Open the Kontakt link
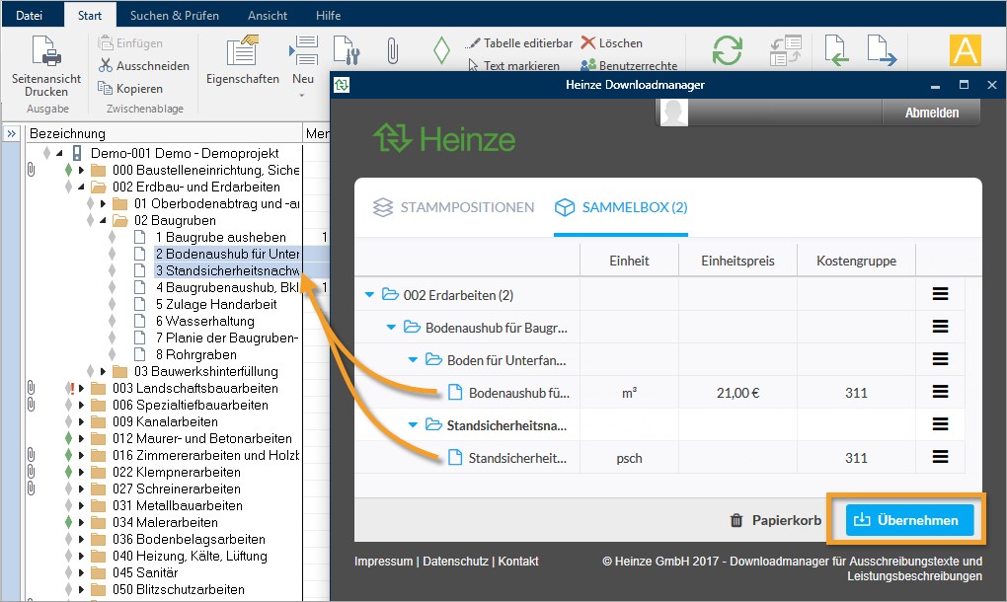Screen dimensions: 1007x602 tap(518, 561)
